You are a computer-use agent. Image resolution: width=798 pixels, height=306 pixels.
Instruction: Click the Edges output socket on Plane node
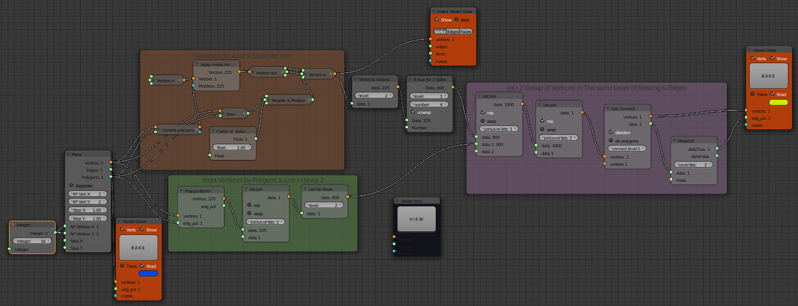[111, 170]
